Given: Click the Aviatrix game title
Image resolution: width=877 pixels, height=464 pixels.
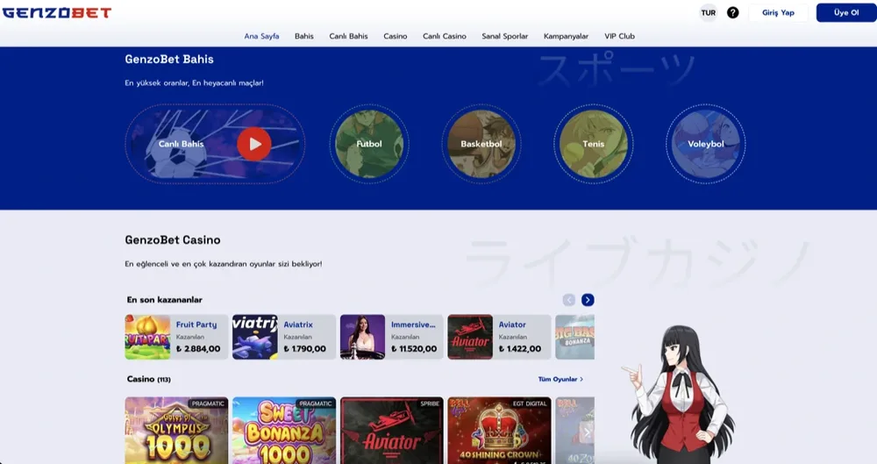Looking at the screenshot, I should (x=298, y=325).
